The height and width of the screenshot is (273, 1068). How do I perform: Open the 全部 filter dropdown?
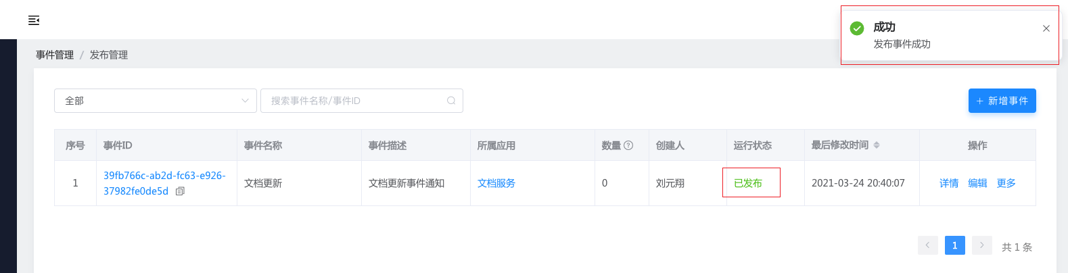pyautogui.click(x=156, y=101)
